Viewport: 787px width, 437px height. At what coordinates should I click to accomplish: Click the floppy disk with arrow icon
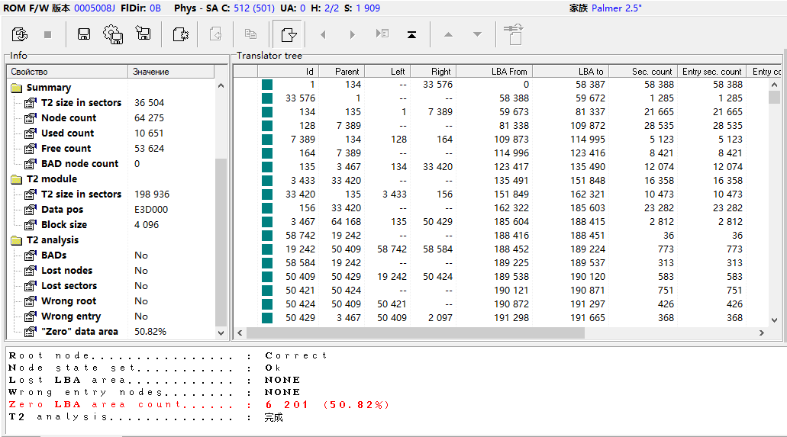(143, 34)
